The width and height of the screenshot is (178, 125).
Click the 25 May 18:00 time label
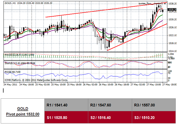coord(74,85)
